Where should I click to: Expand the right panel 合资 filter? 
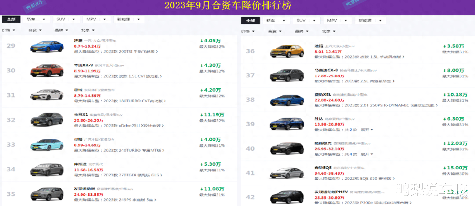(275, 31)
